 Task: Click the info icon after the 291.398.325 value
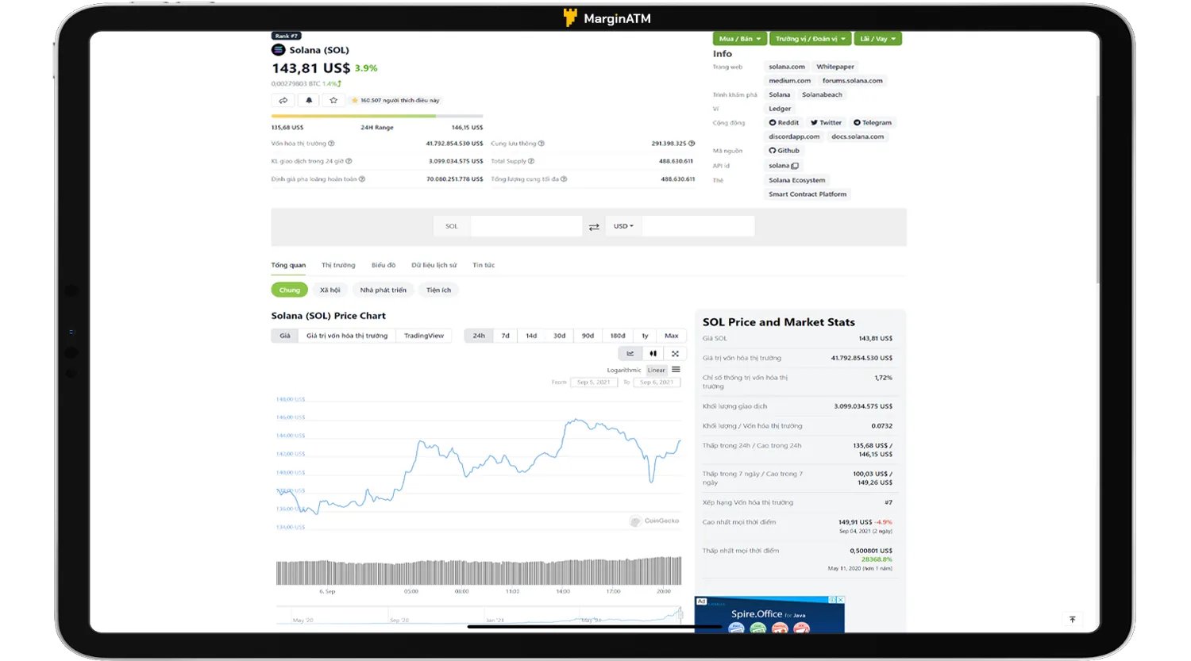click(x=692, y=144)
